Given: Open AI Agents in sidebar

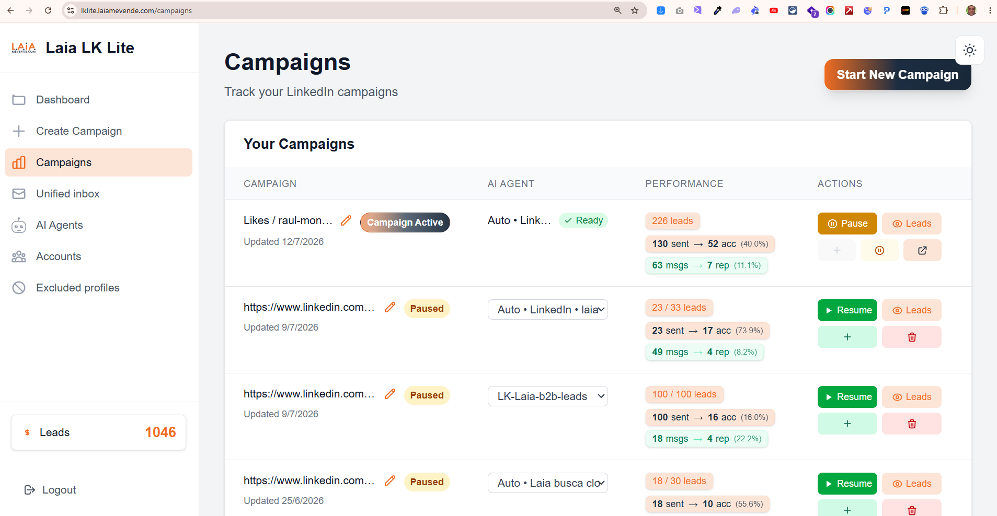Looking at the screenshot, I should click(98, 225).
